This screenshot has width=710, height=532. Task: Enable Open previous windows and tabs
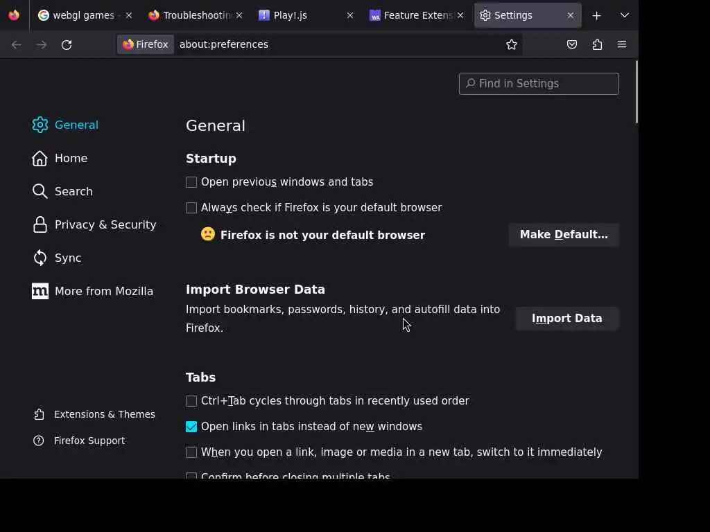coord(191,182)
